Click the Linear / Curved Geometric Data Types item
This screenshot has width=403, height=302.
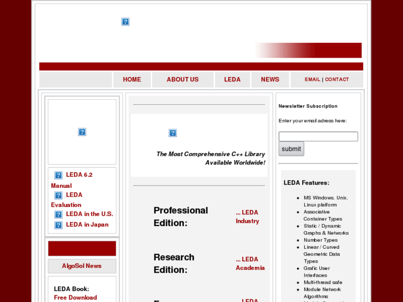pos(322,254)
